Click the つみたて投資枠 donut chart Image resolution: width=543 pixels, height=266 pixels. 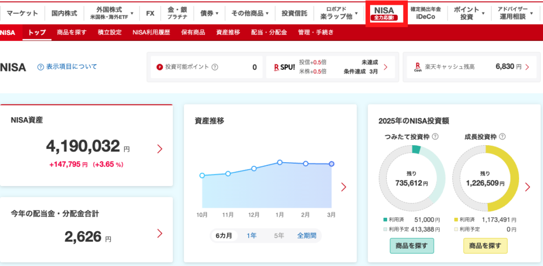tap(411, 178)
